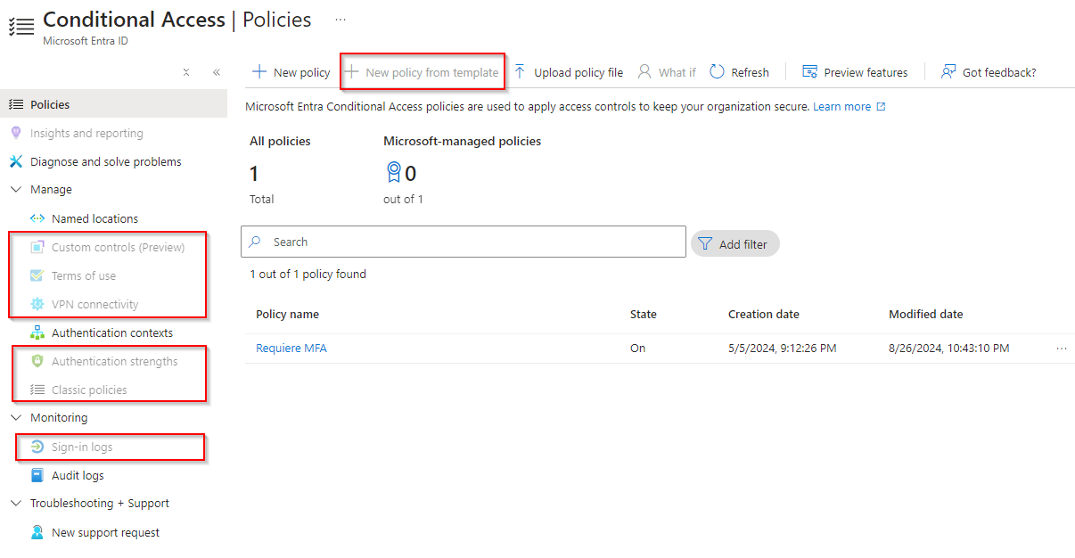This screenshot has height=558, width=1075.
Task: Follow the Learn more link
Action: coord(841,106)
